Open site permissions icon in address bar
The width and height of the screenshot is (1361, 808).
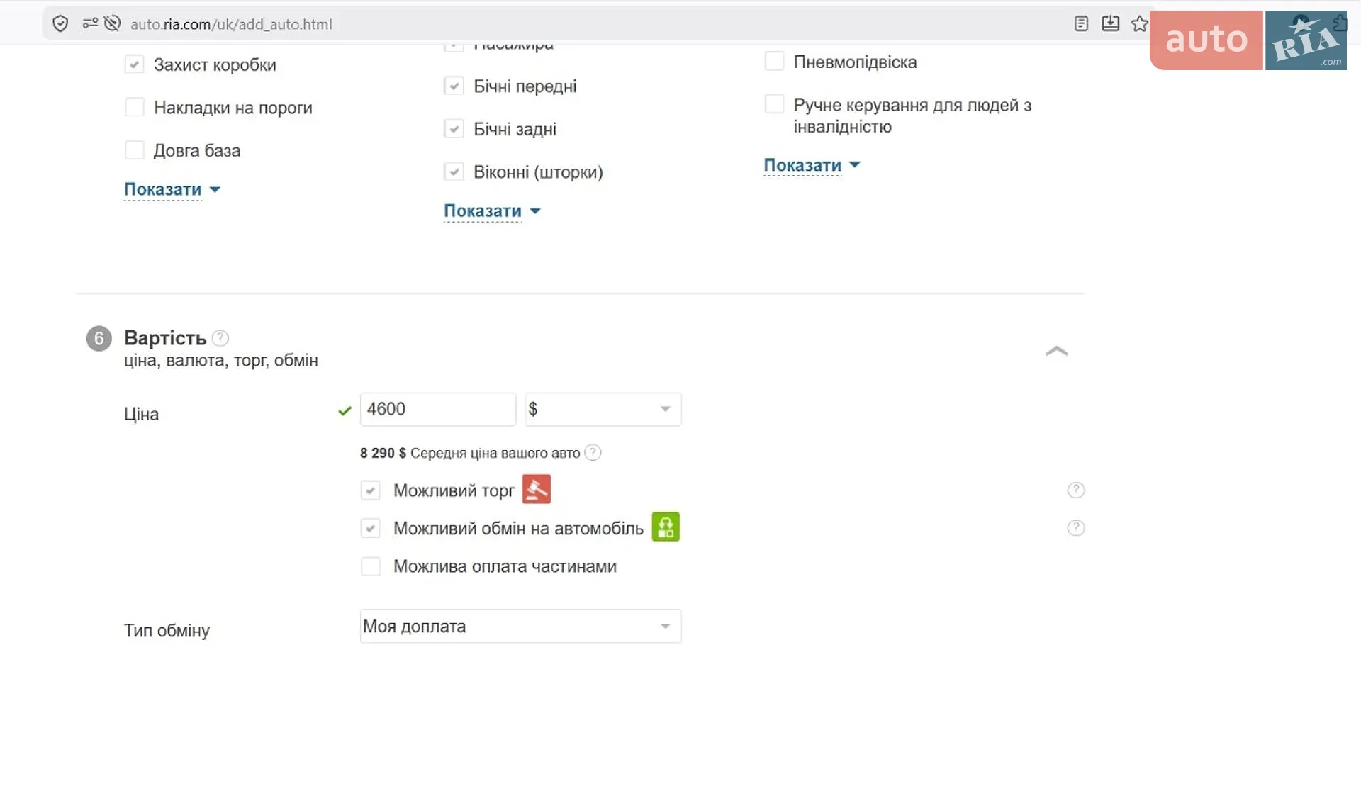[90, 24]
